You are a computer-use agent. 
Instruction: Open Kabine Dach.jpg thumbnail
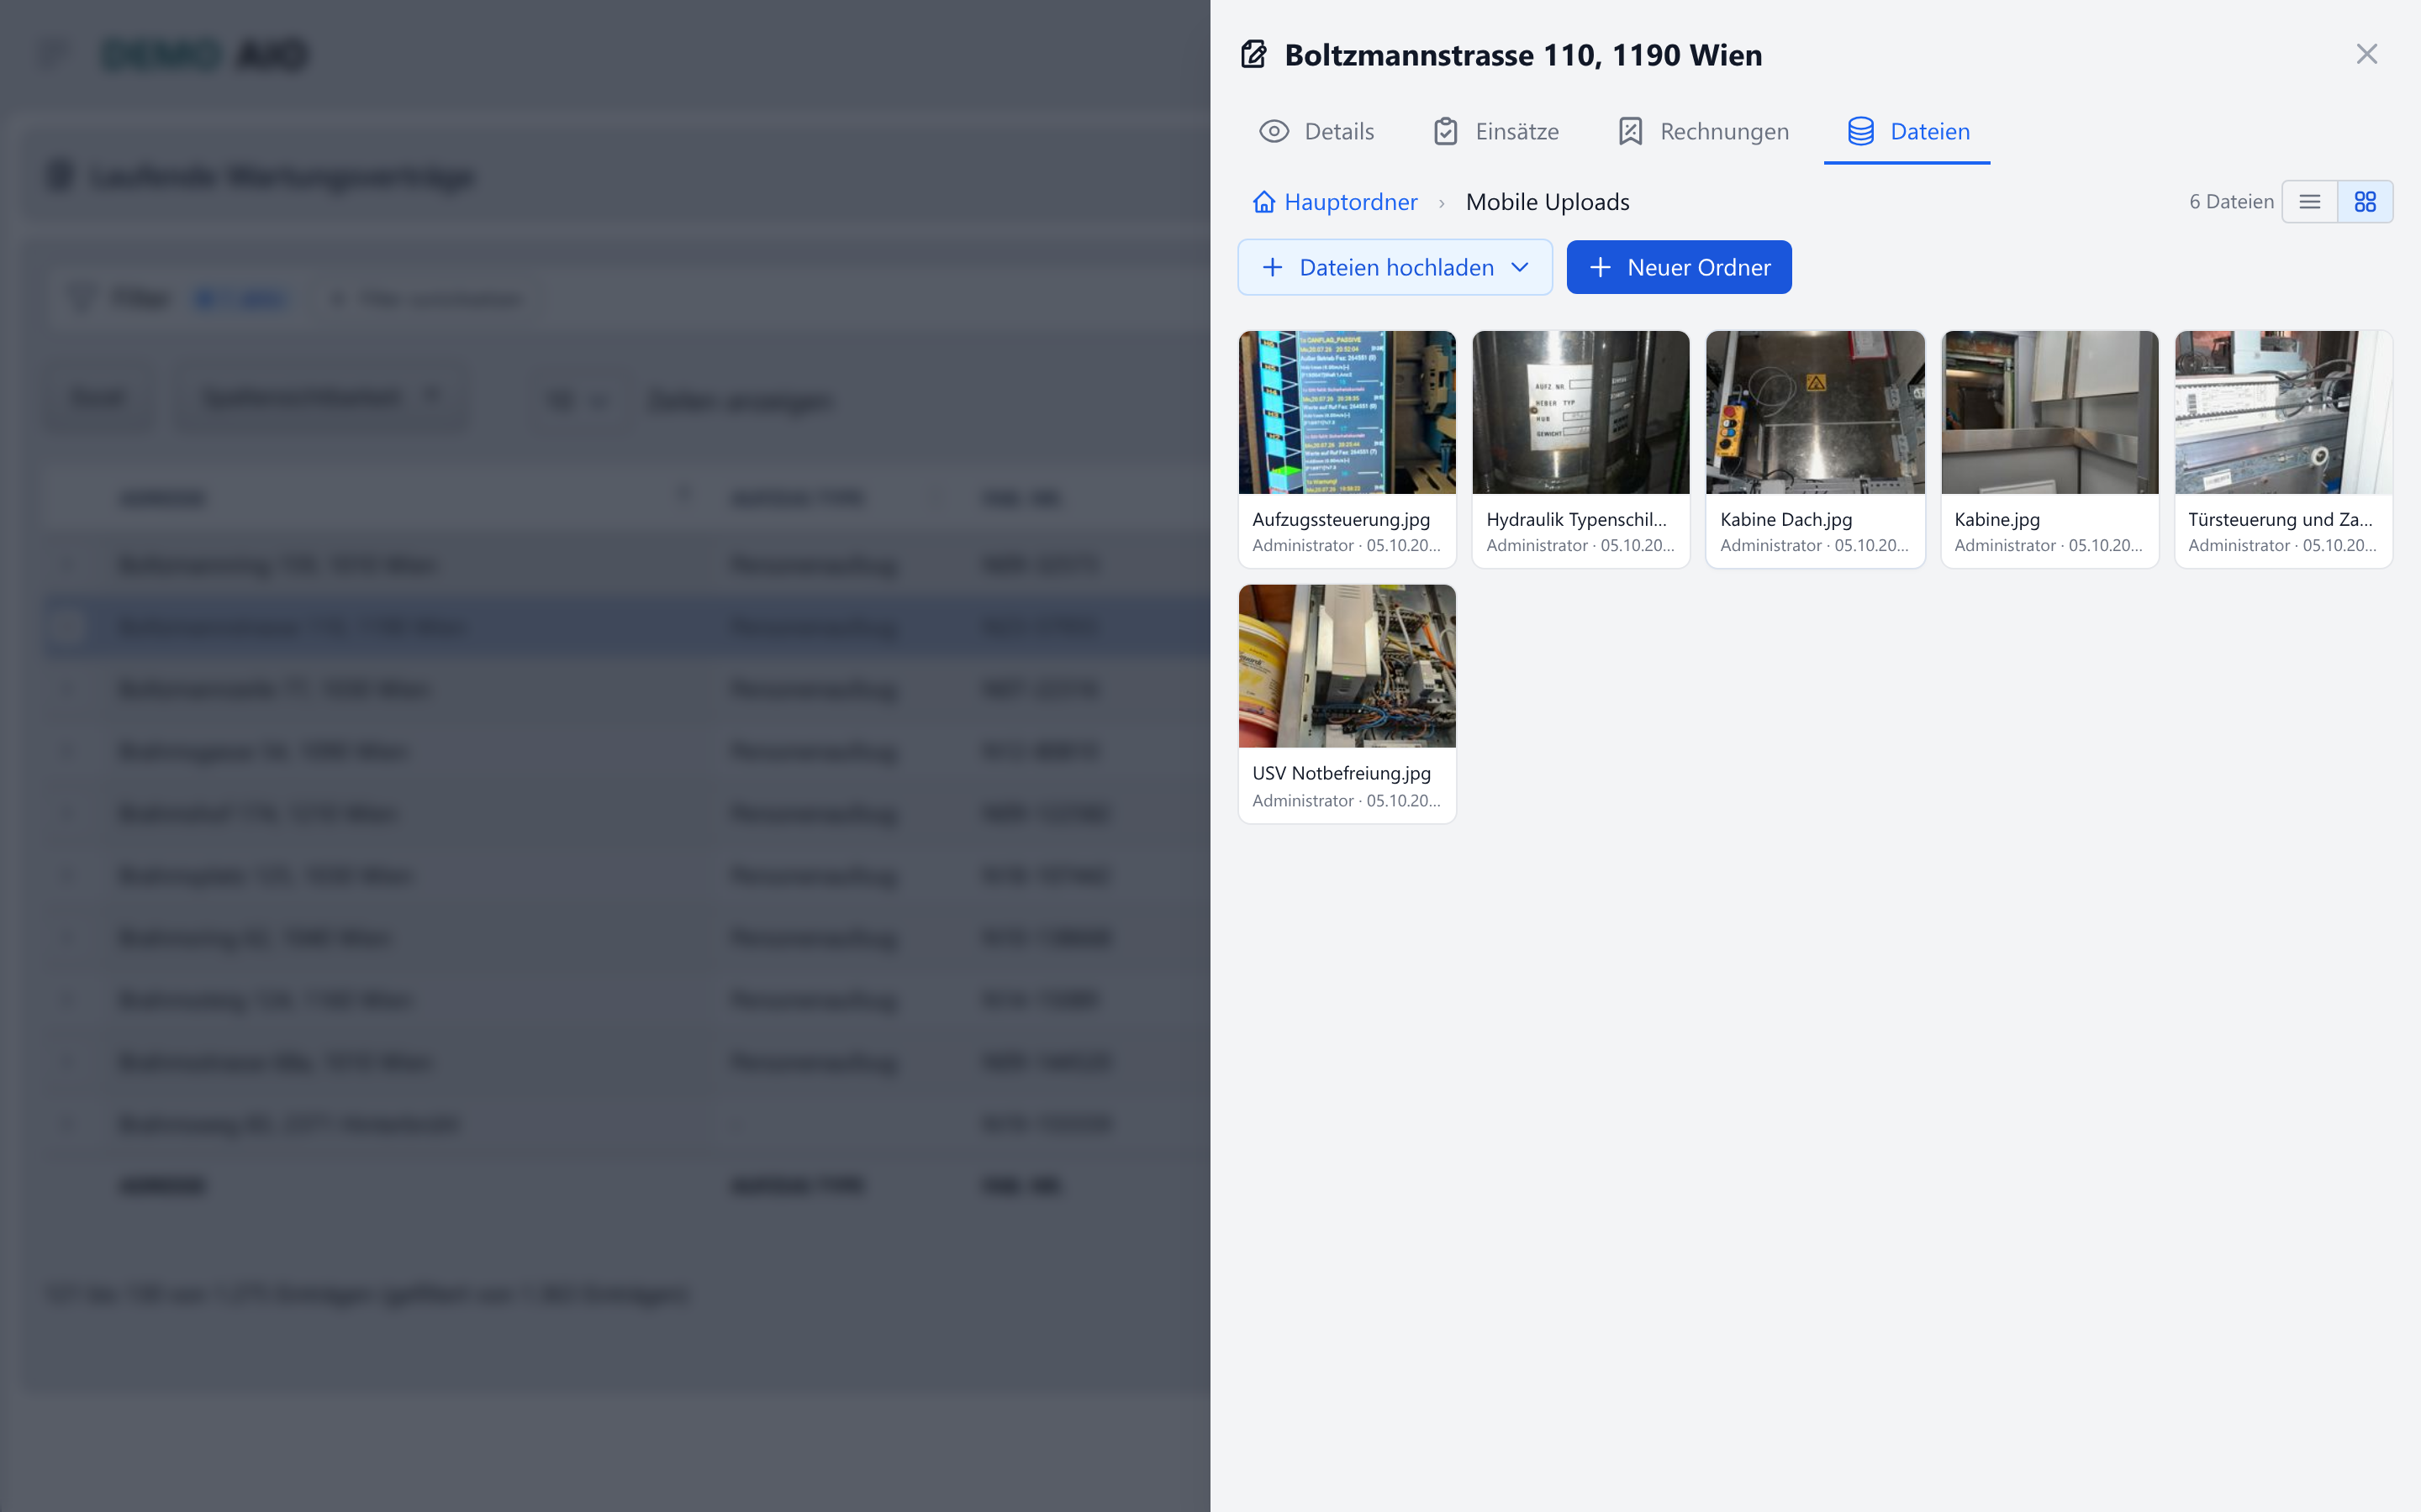[1815, 412]
